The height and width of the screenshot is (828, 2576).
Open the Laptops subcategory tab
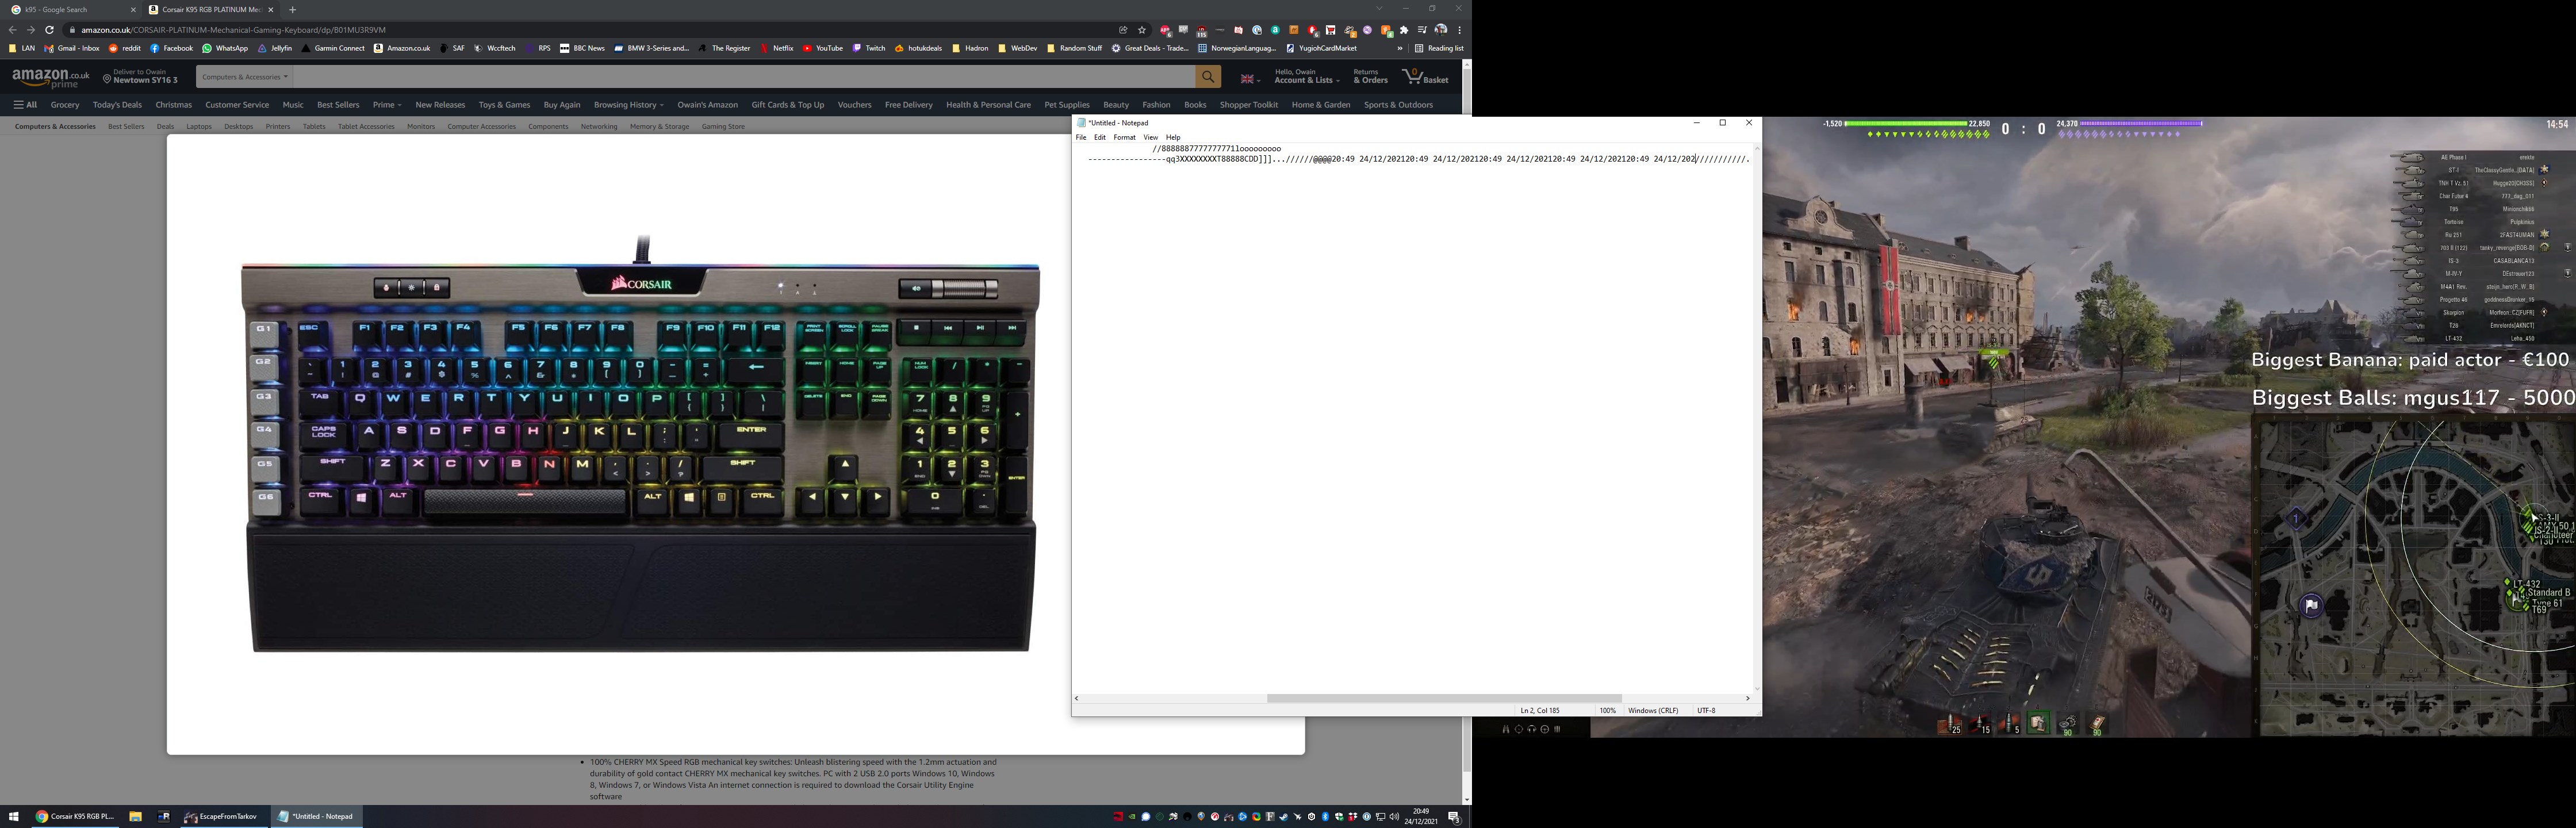[199, 127]
